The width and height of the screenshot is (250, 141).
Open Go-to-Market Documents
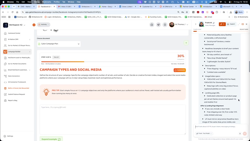click(x=17, y=64)
